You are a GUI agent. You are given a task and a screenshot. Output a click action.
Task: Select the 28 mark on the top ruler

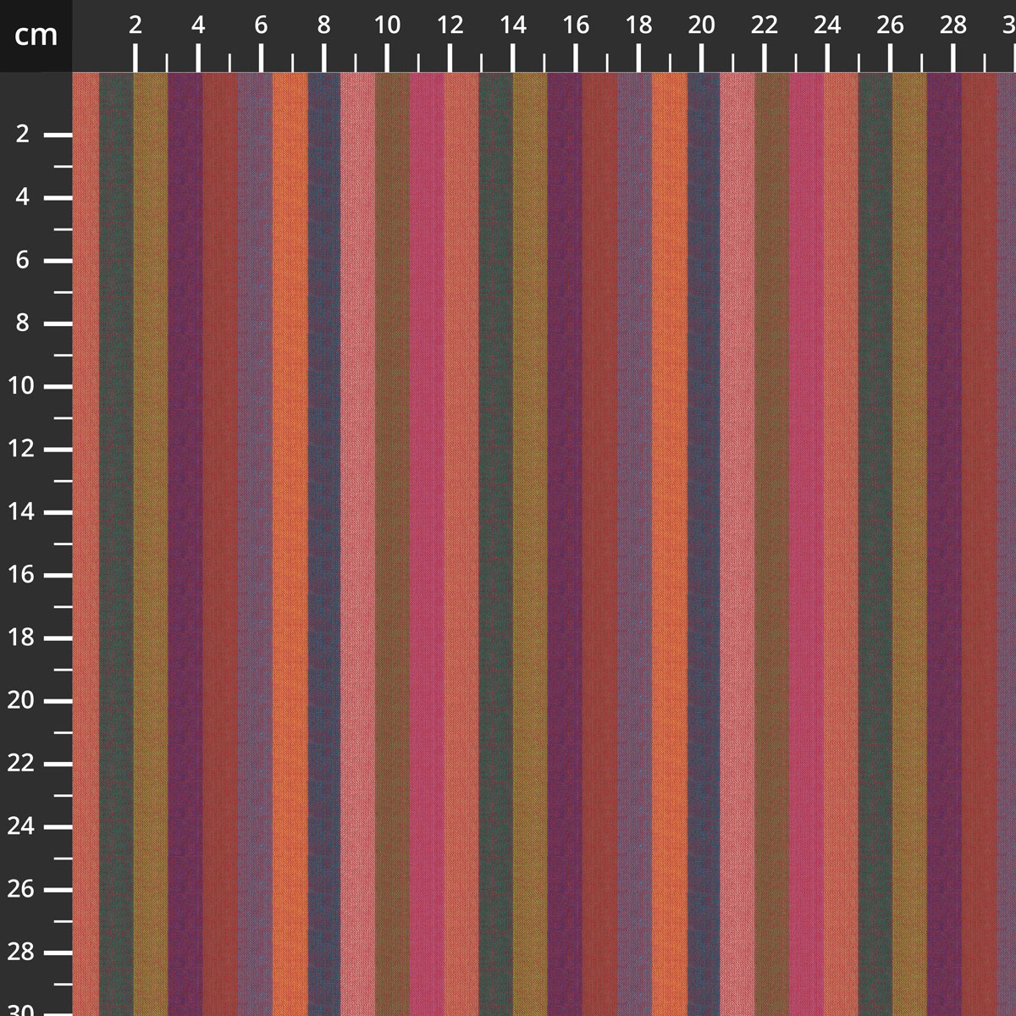952,25
